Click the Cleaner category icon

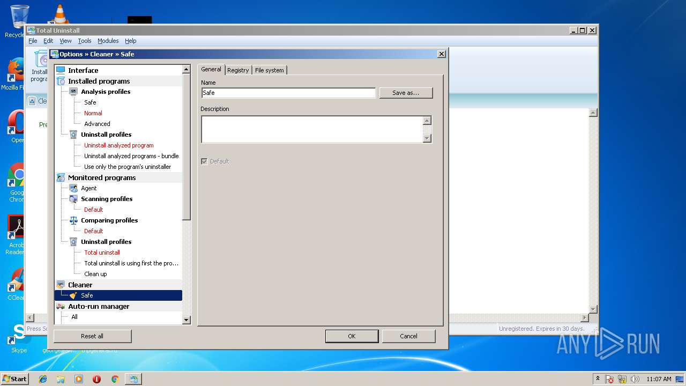click(x=61, y=285)
